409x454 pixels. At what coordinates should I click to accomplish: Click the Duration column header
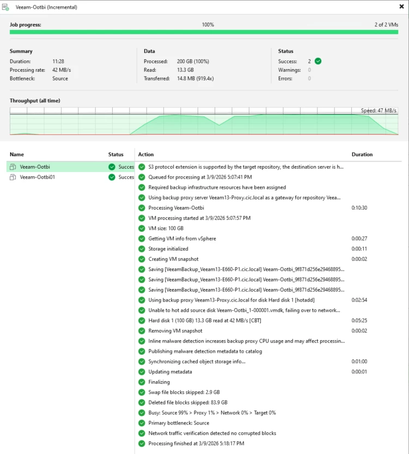coord(362,154)
